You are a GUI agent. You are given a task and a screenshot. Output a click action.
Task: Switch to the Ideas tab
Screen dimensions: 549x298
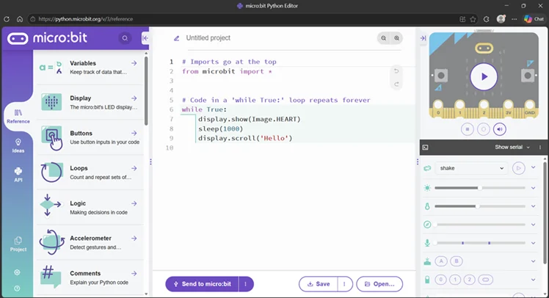tap(18, 145)
